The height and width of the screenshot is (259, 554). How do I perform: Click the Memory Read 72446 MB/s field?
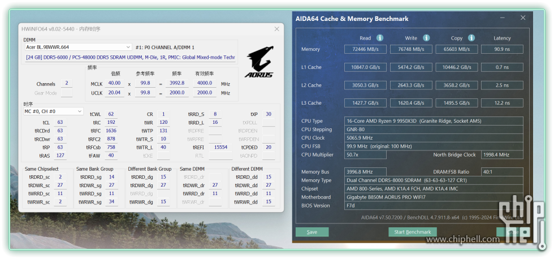(365, 49)
